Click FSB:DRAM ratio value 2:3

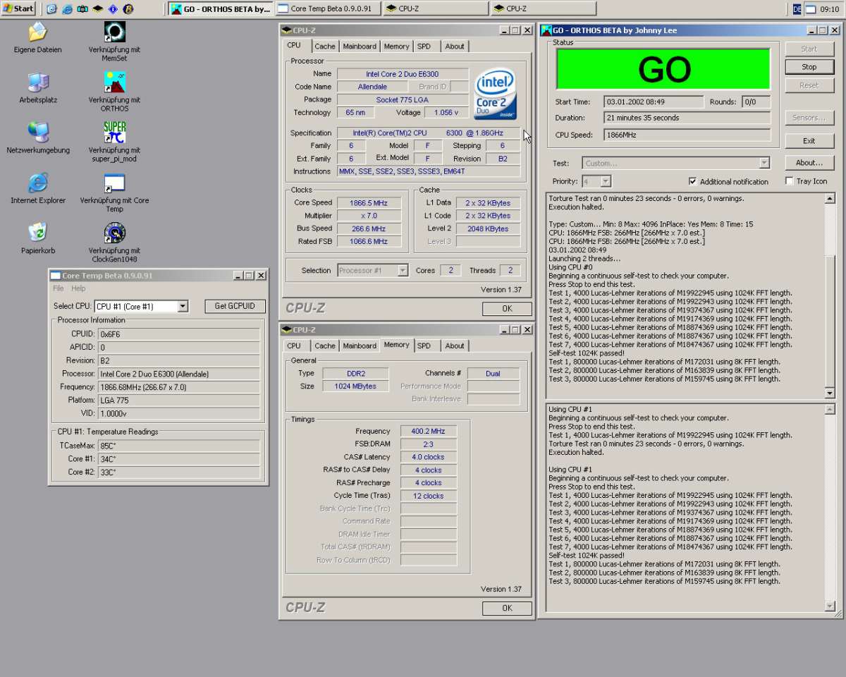[428, 444]
